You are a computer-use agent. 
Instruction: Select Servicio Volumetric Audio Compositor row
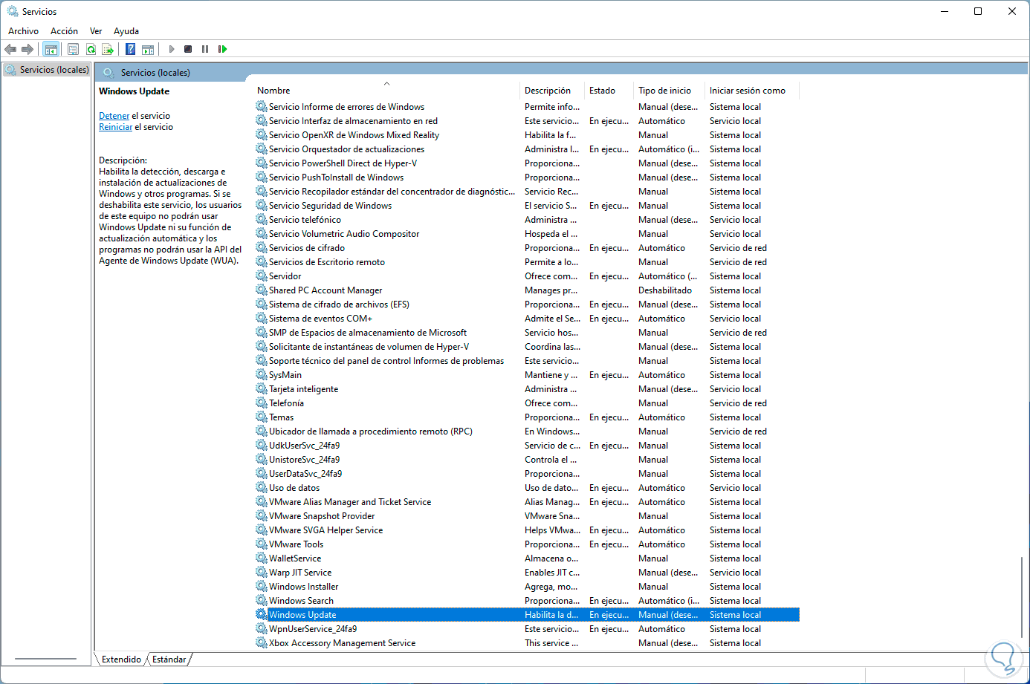coord(527,234)
